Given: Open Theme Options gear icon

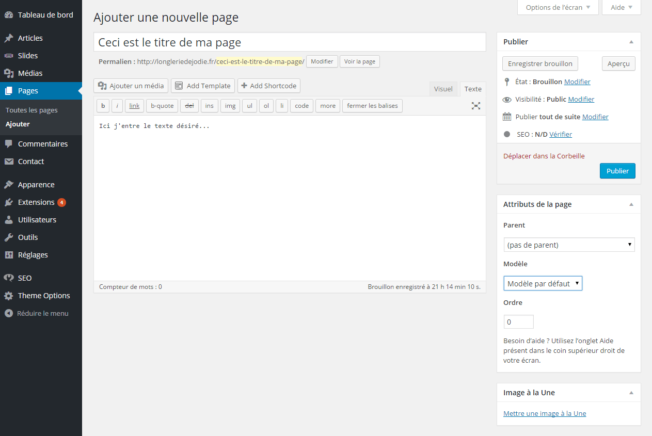Looking at the screenshot, I should (x=9, y=296).
